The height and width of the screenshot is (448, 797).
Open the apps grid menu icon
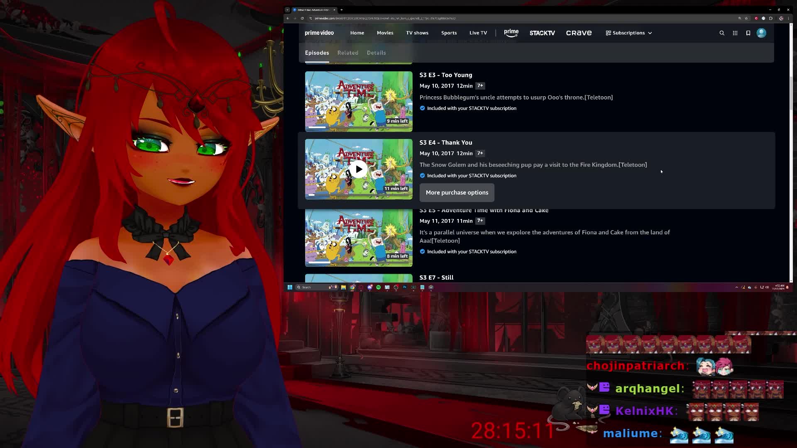(x=735, y=33)
